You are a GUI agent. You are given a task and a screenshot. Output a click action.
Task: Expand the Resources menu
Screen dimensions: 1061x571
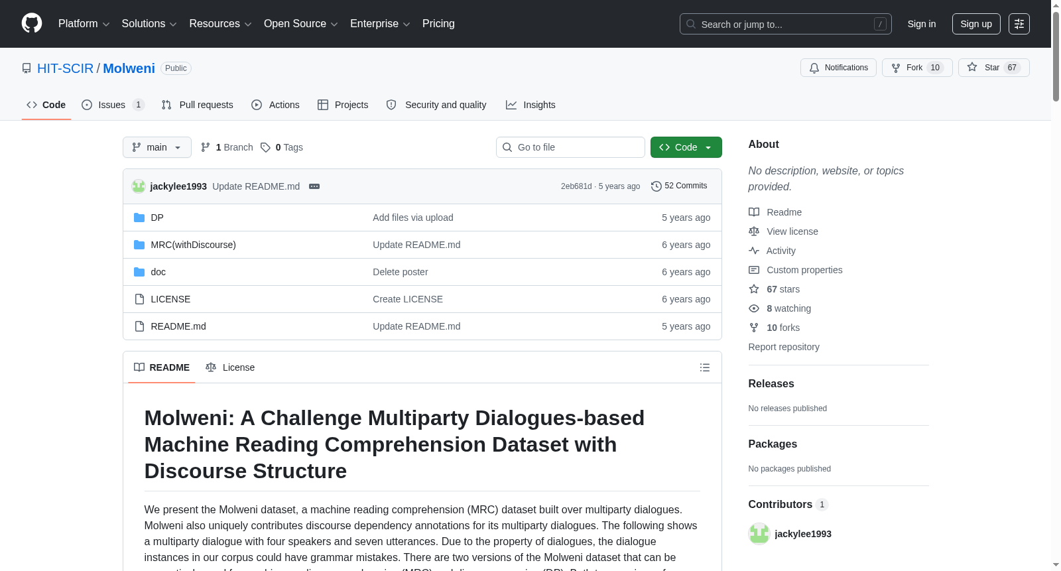(220, 24)
